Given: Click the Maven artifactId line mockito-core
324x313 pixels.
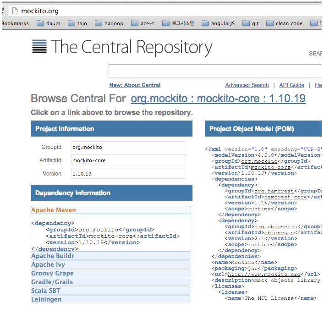Looking at the screenshot, I should click(x=113, y=236).
